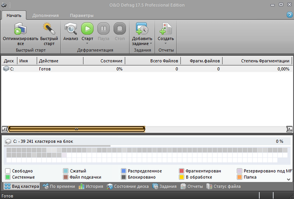The width and height of the screenshot is (294, 199).
Task: Click the horizontal scrollbar right arrow
Action: pyautogui.click(x=289, y=129)
